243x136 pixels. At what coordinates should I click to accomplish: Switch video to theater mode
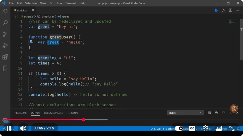point(218,128)
